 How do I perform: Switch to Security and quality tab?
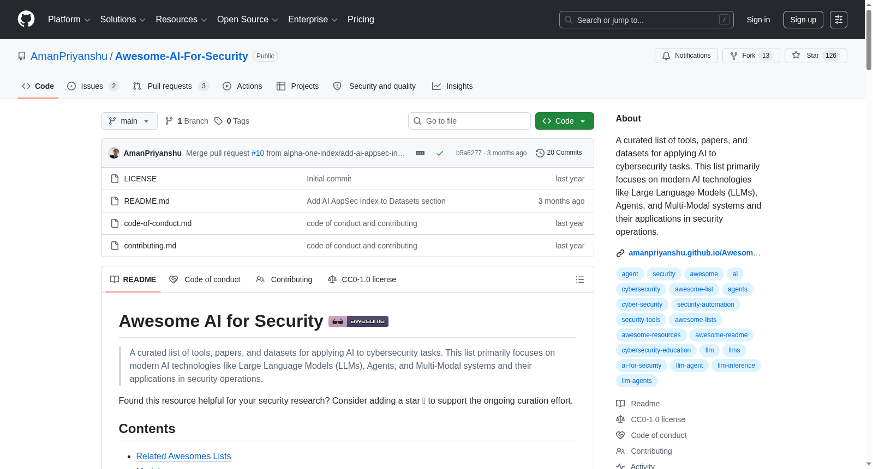(x=374, y=86)
